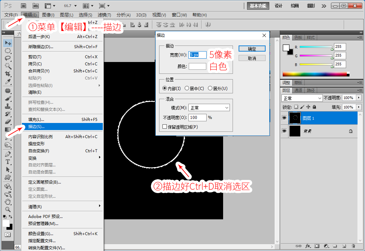Screen dimensions: 365x251
Task: Open the 滤镜(T) menu
Action: coord(104,15)
